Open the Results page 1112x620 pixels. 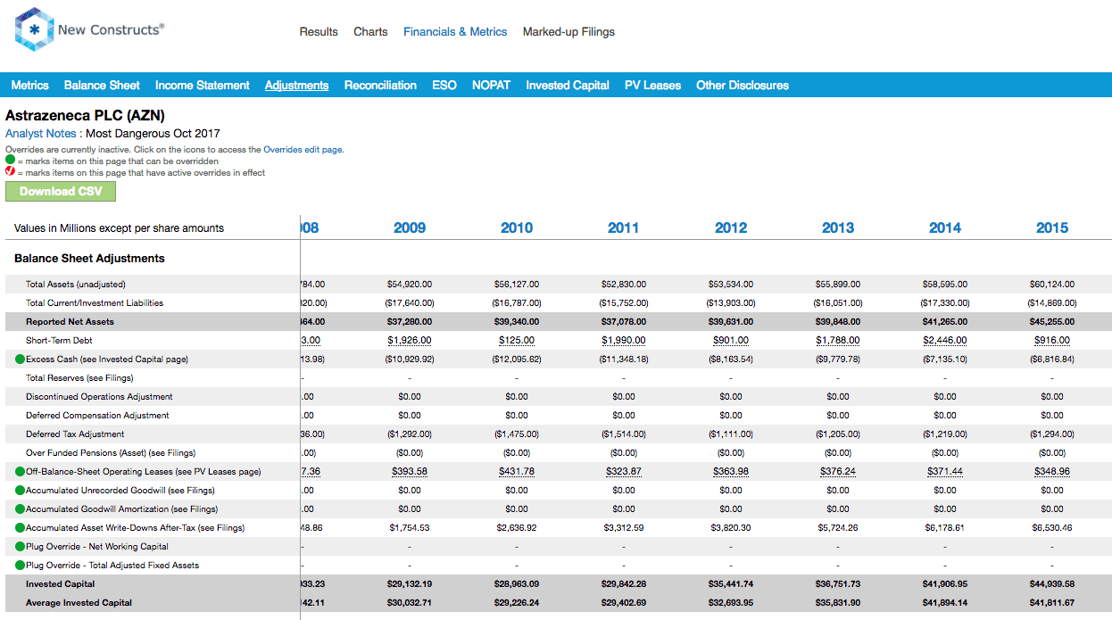(x=319, y=31)
